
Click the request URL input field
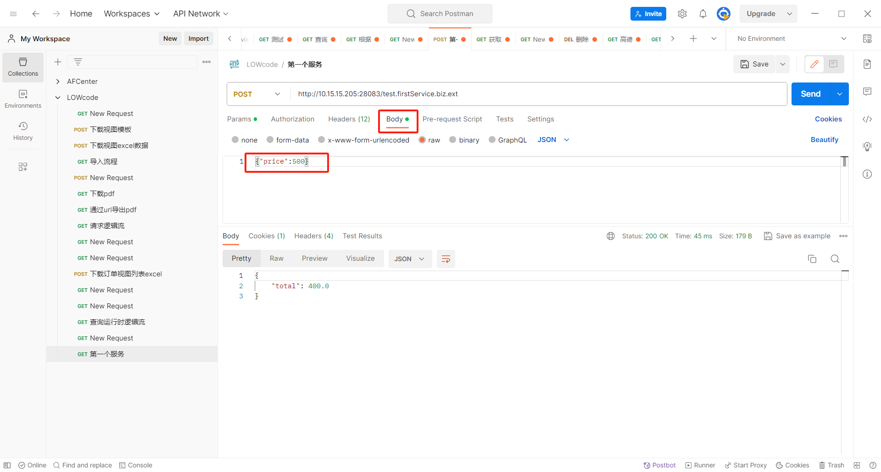pos(537,94)
